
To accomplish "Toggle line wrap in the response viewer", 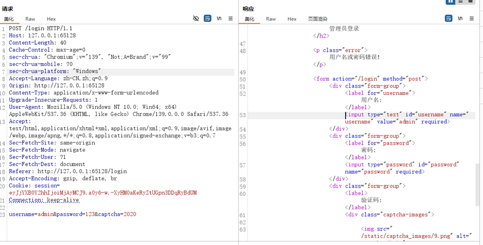I will pyautogui.click(x=448, y=18).
